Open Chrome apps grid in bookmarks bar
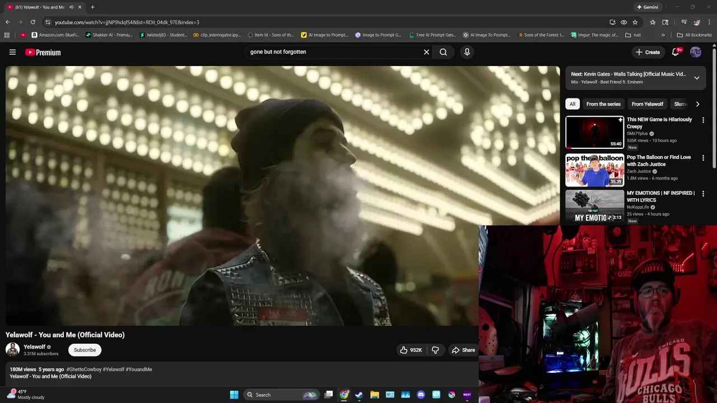 coord(7,35)
